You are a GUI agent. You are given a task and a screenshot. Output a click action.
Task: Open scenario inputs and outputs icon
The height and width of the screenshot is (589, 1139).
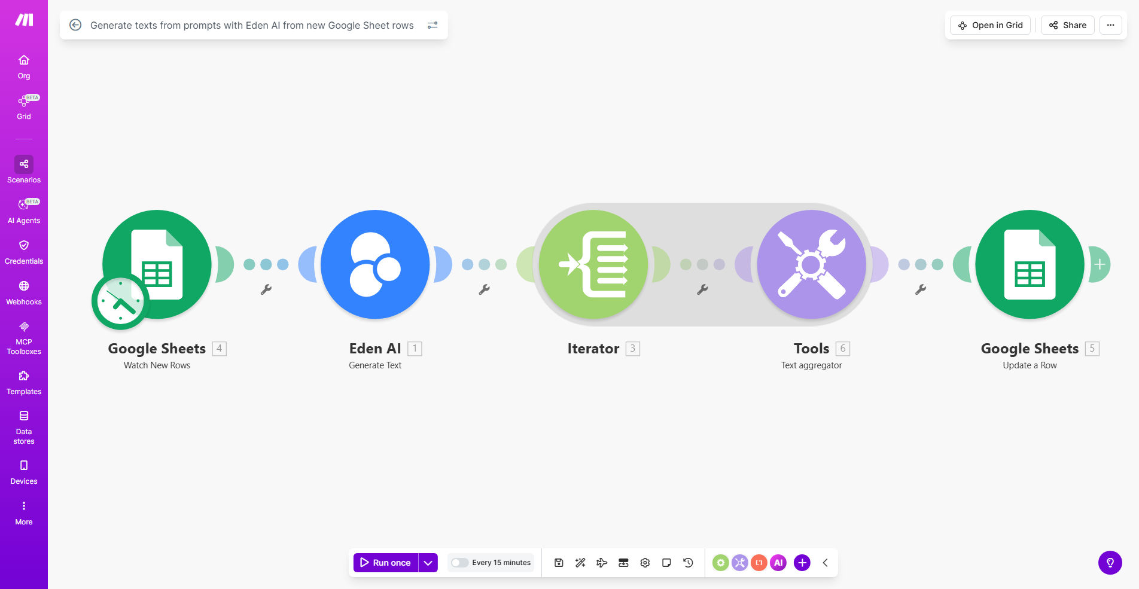point(623,563)
